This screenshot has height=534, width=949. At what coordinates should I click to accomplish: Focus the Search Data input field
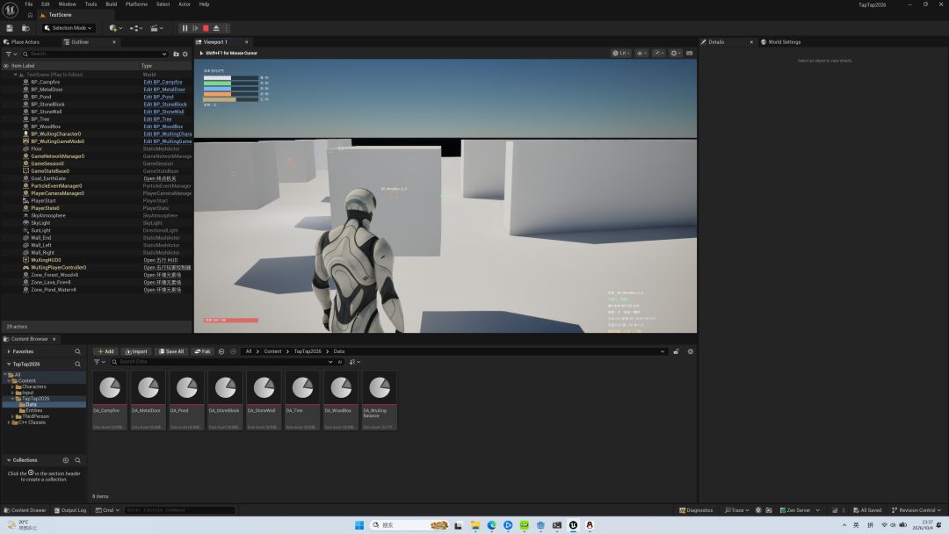tap(221, 362)
